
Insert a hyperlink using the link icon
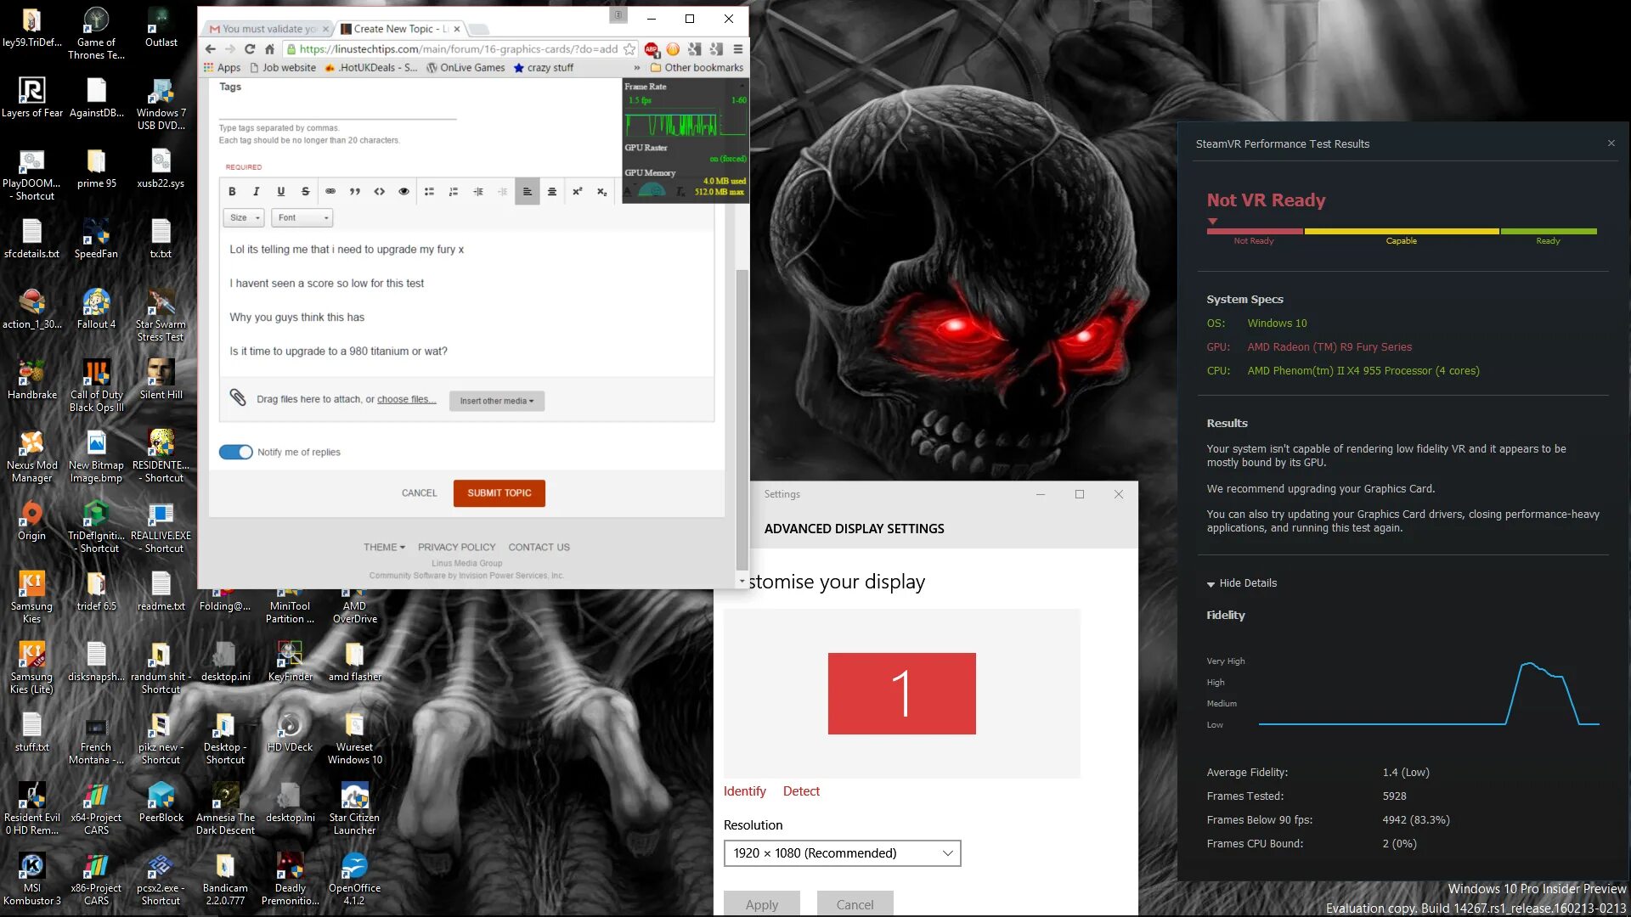point(330,192)
